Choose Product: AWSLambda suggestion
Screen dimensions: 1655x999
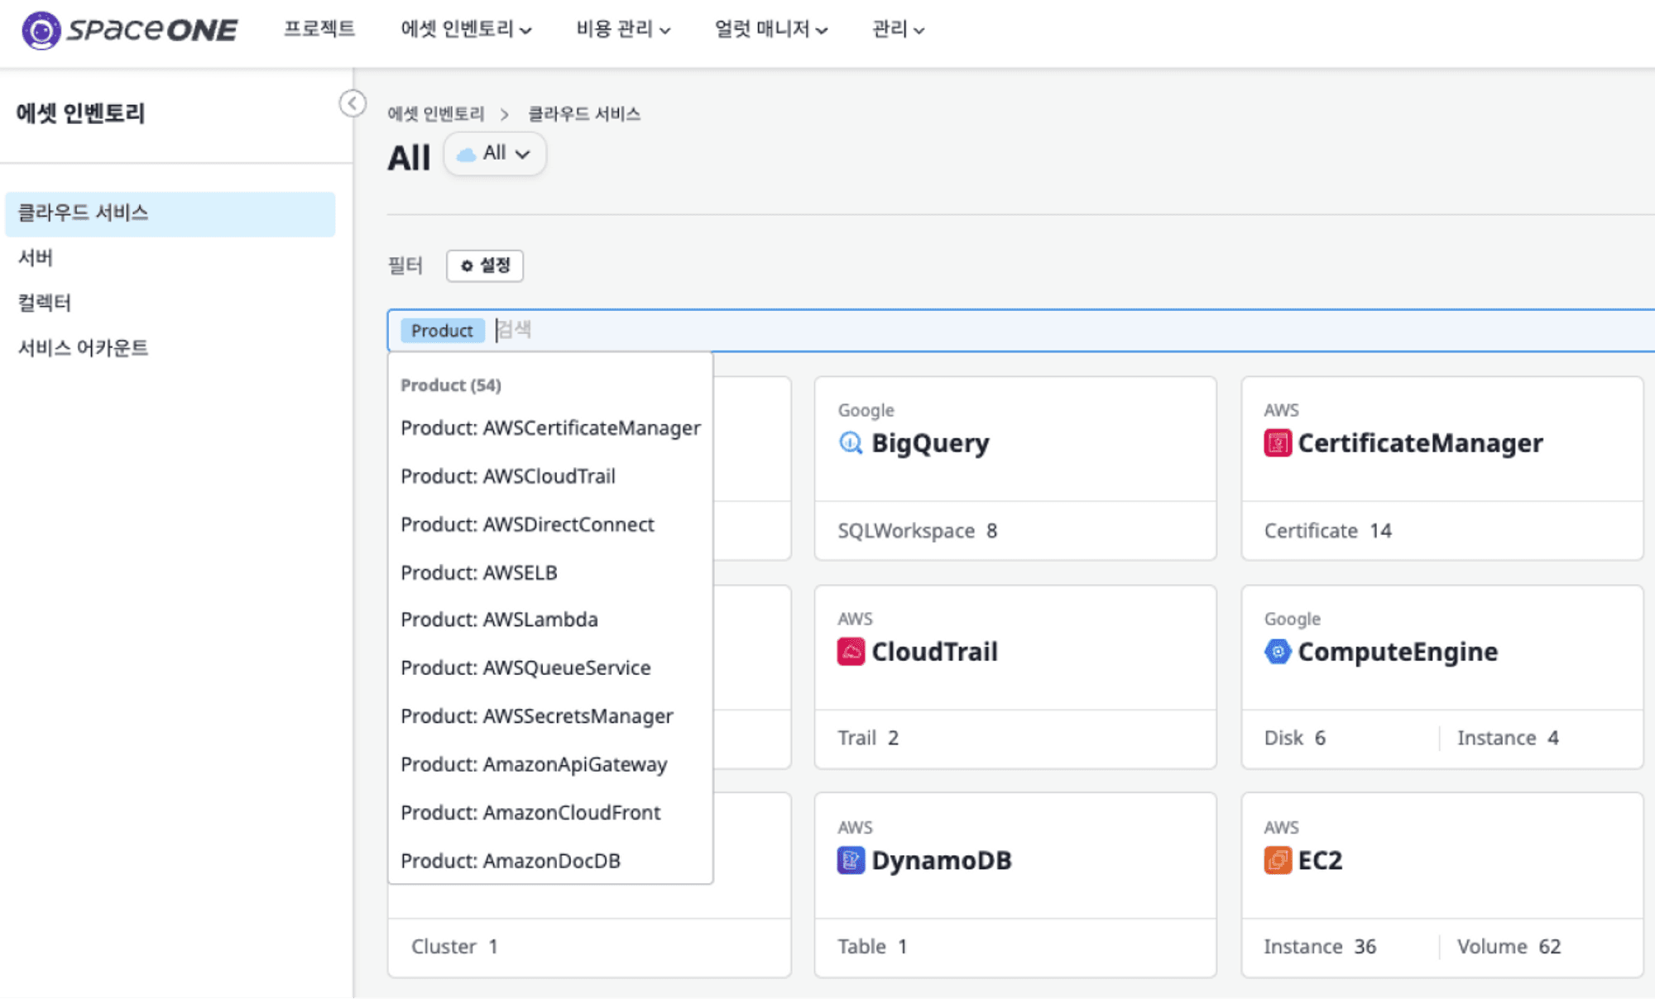click(550, 619)
